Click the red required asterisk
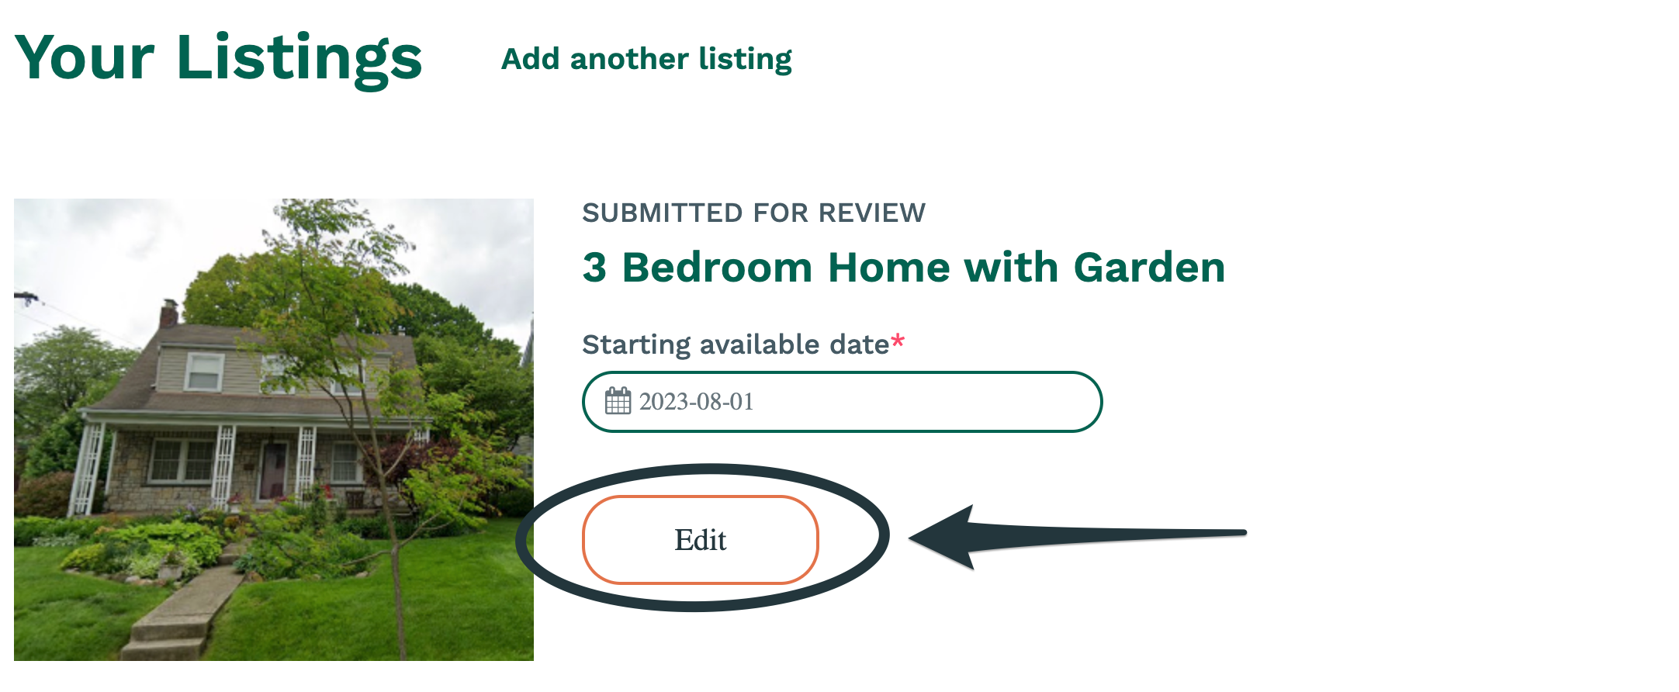This screenshot has width=1679, height=692. pyautogui.click(x=898, y=341)
